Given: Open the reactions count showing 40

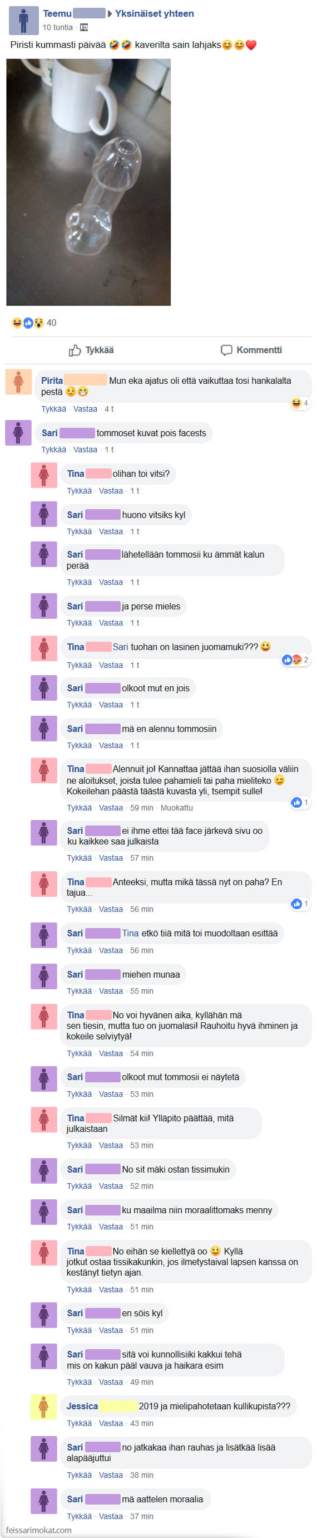Looking at the screenshot, I should point(34,323).
